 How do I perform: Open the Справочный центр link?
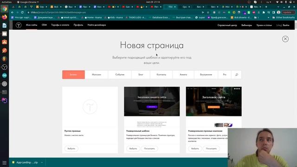[227, 25]
